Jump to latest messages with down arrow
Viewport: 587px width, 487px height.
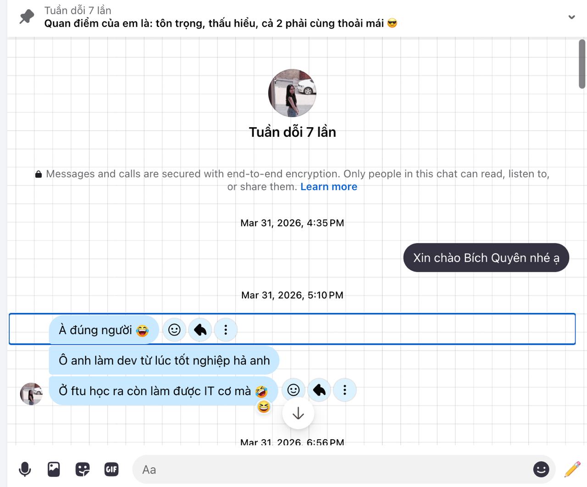click(298, 413)
